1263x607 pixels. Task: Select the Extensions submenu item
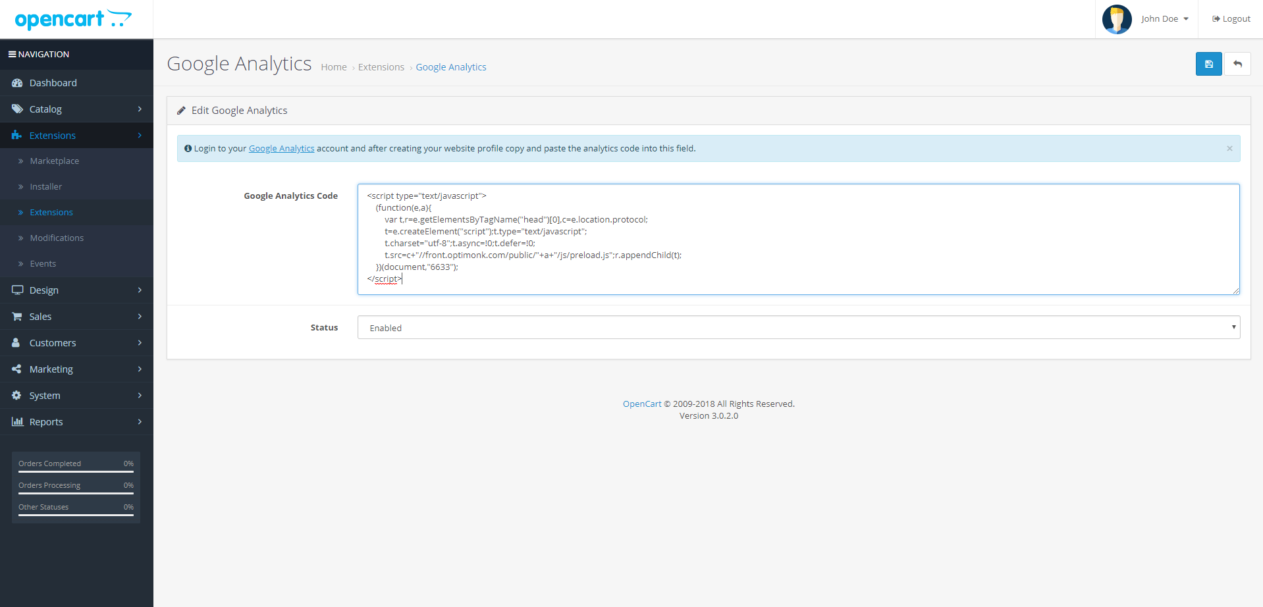click(76, 213)
